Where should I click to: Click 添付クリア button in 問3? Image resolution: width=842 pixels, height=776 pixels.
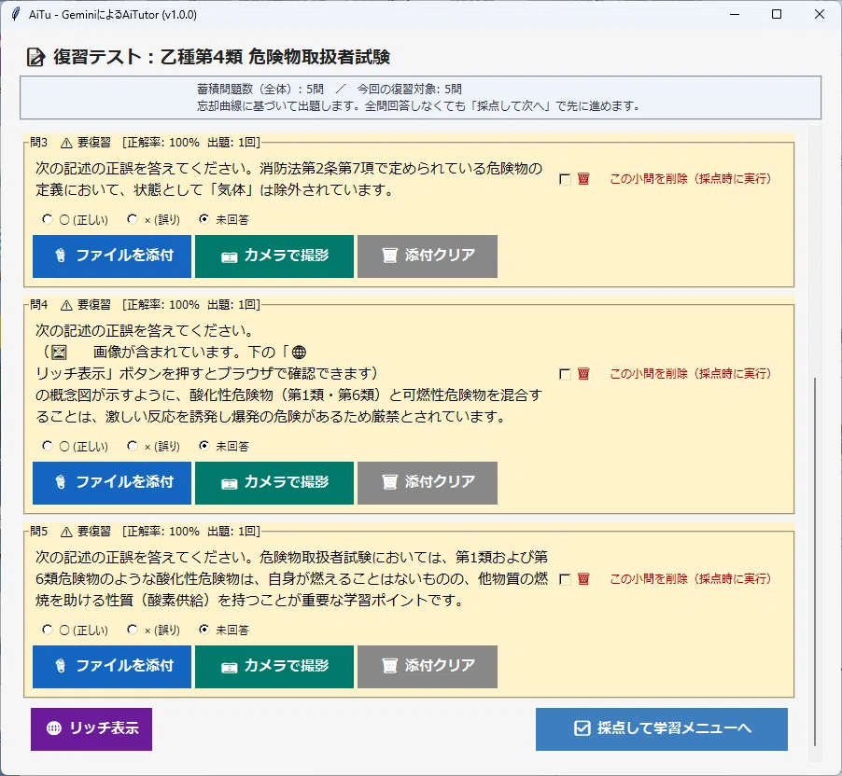[x=428, y=256]
